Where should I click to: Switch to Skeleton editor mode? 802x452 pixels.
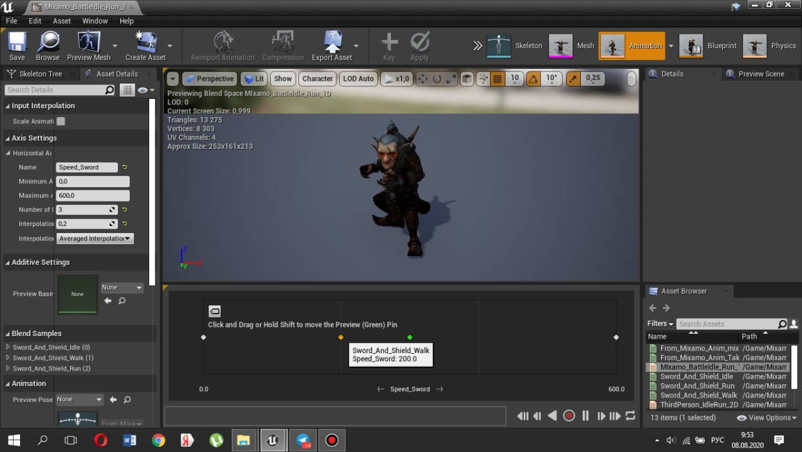tap(515, 46)
